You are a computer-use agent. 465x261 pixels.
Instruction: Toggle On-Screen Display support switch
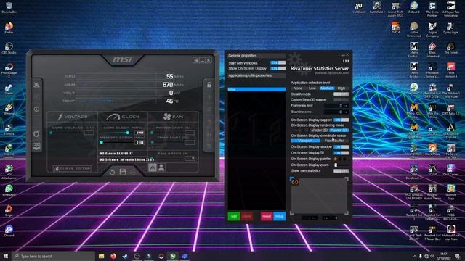click(341, 120)
